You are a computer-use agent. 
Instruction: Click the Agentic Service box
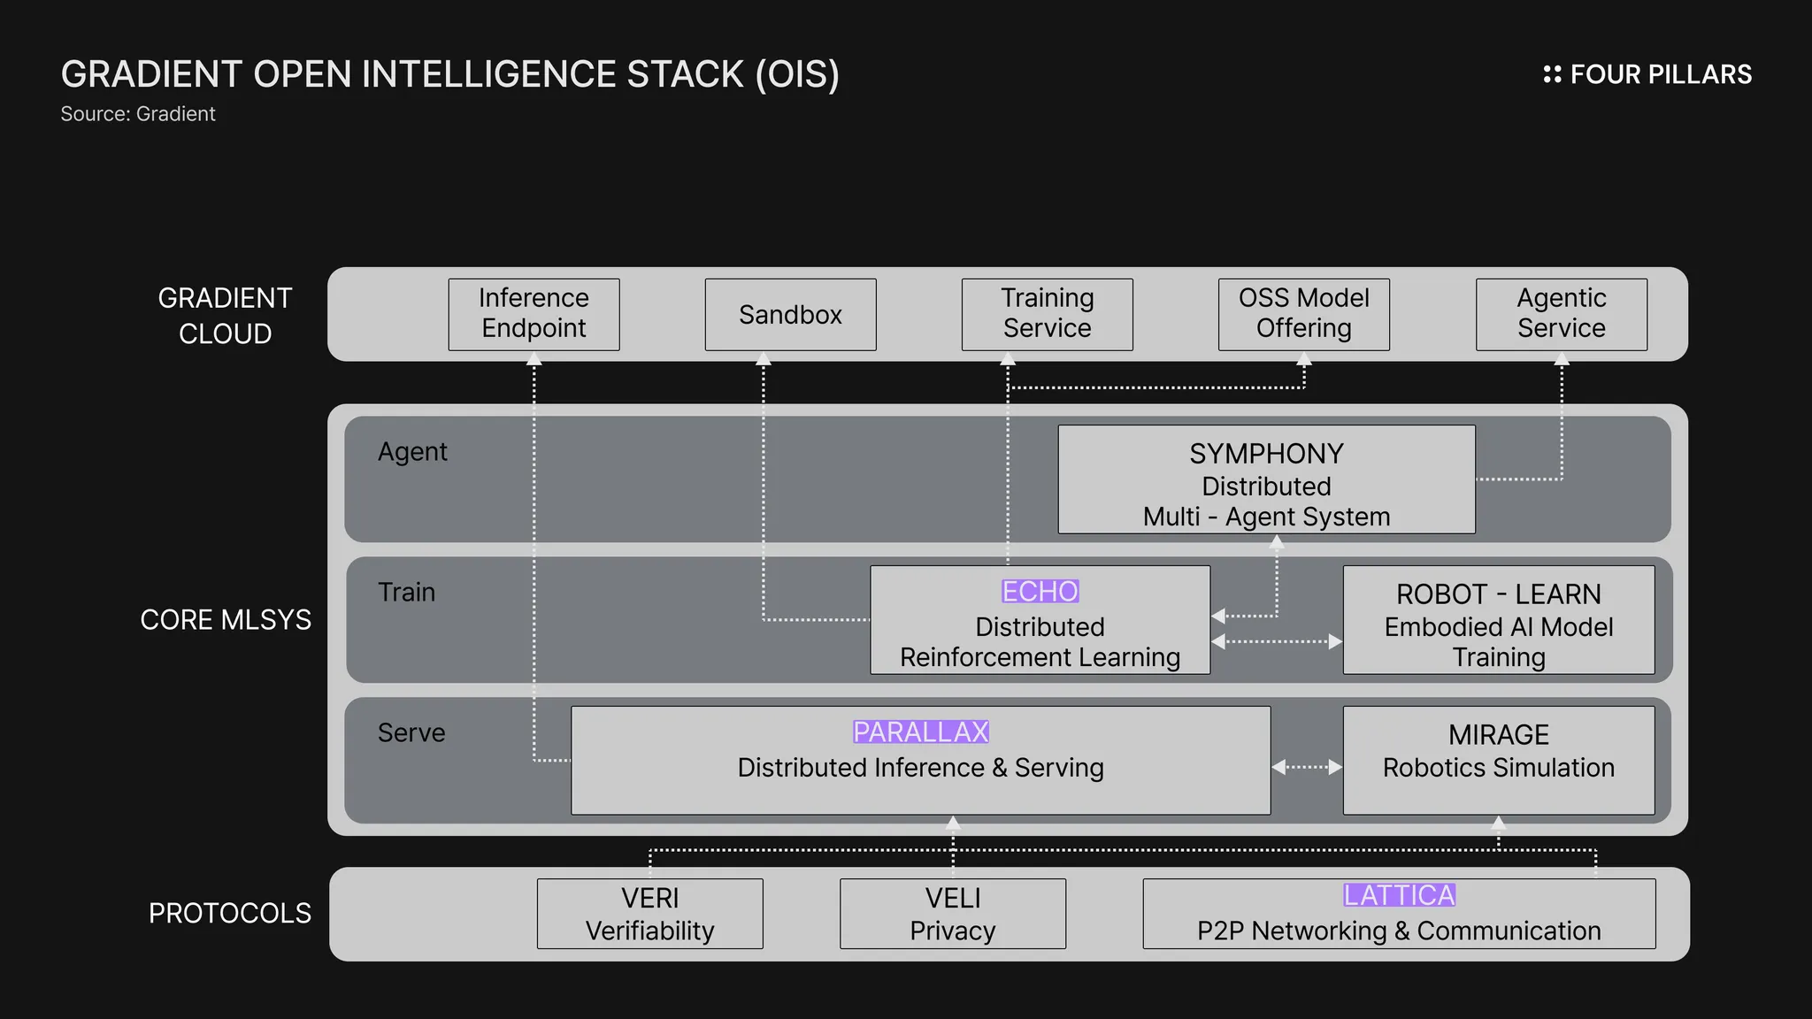coord(1561,314)
